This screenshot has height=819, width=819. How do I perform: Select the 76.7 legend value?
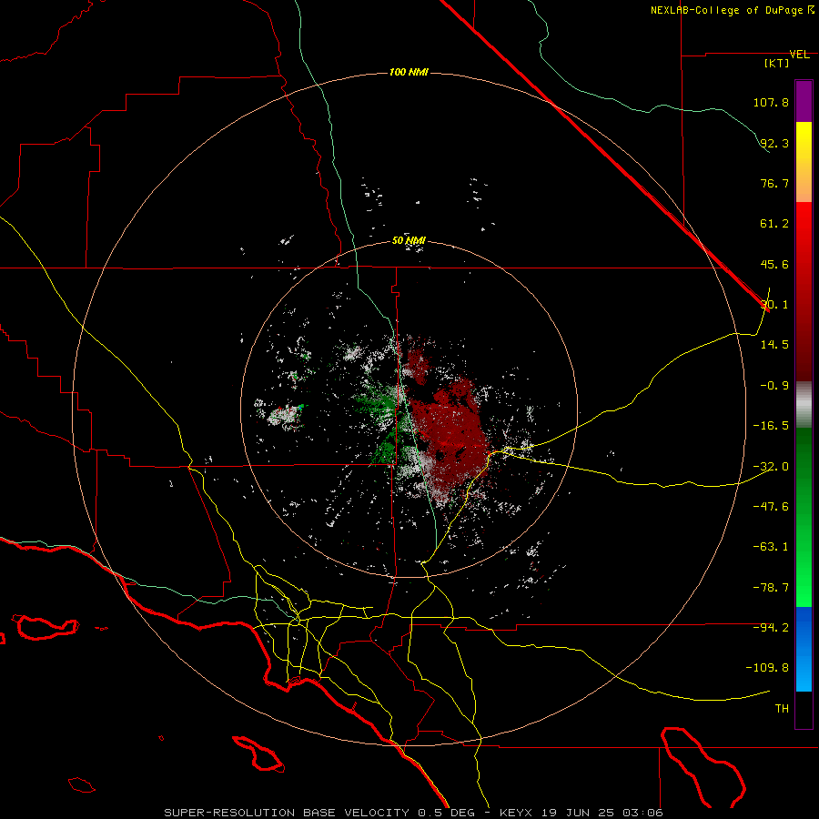point(774,183)
